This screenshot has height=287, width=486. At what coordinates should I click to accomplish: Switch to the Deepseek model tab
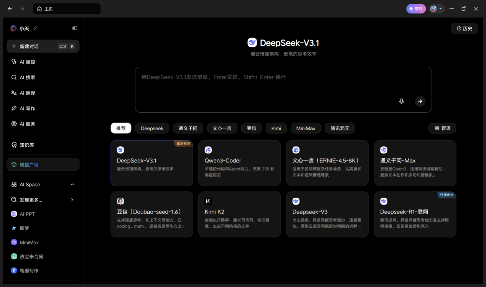[x=152, y=128]
